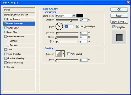Enable the Stroke effect checkbox

[6, 67]
